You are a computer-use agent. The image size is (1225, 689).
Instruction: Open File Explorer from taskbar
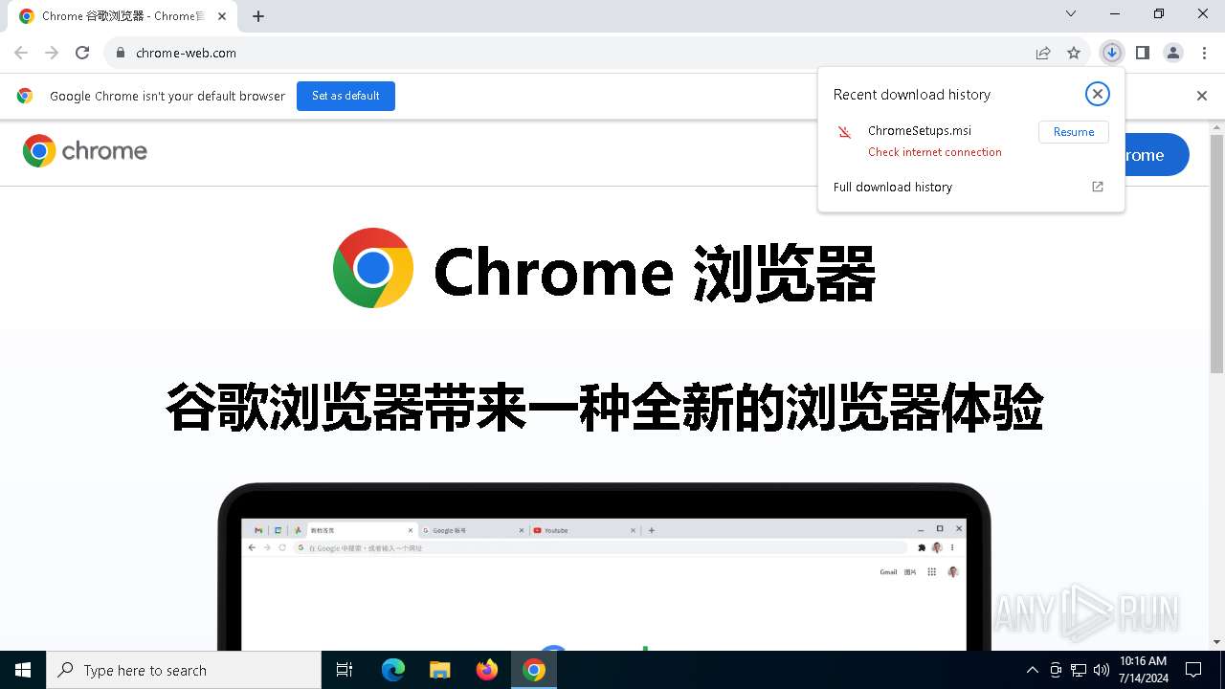click(x=439, y=670)
